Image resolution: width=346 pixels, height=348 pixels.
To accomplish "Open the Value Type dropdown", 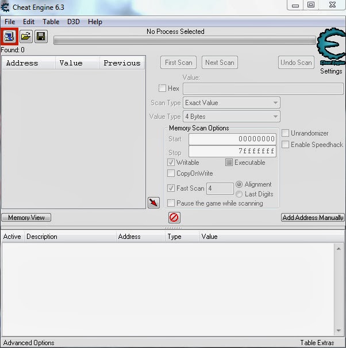I will coord(232,117).
